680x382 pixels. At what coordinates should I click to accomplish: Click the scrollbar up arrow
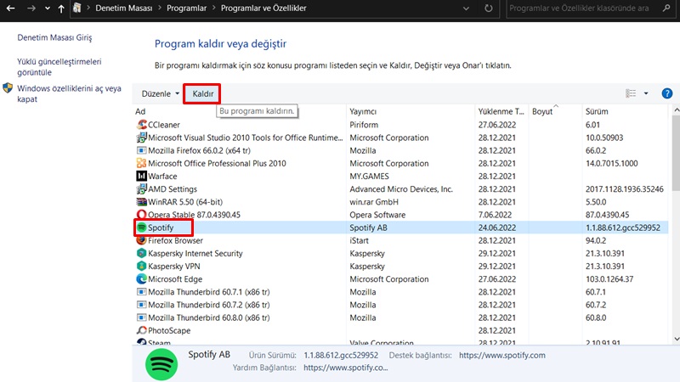coord(676,110)
